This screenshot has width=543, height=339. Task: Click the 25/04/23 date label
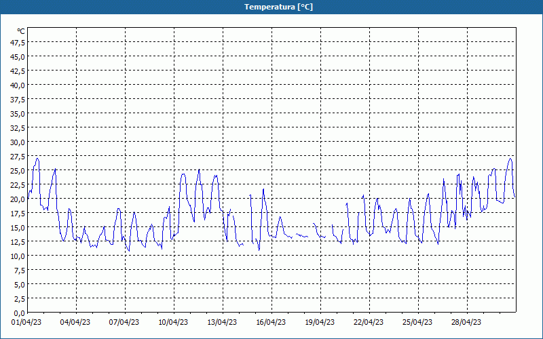[417, 322]
